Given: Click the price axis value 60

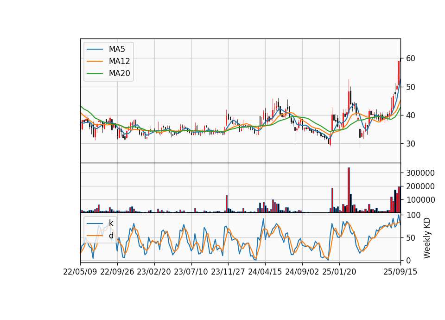Looking at the screenshot, I should pos(411,58).
